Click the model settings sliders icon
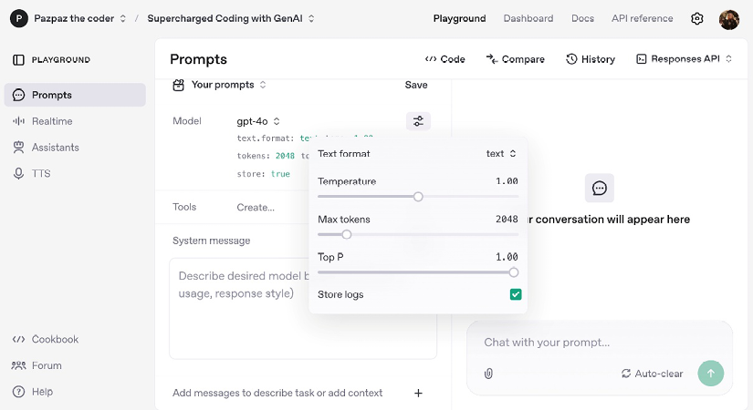Viewport: 753px width, 410px height. (418, 121)
